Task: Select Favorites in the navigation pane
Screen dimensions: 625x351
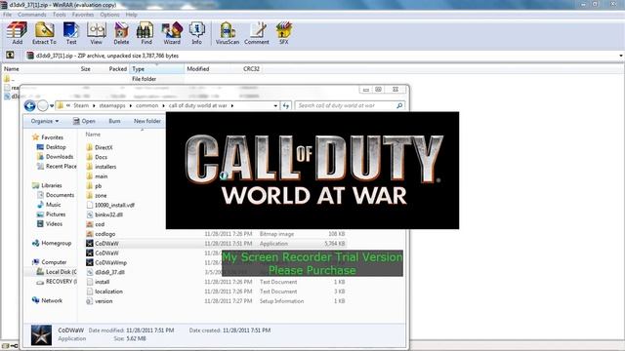Action: 48,136
